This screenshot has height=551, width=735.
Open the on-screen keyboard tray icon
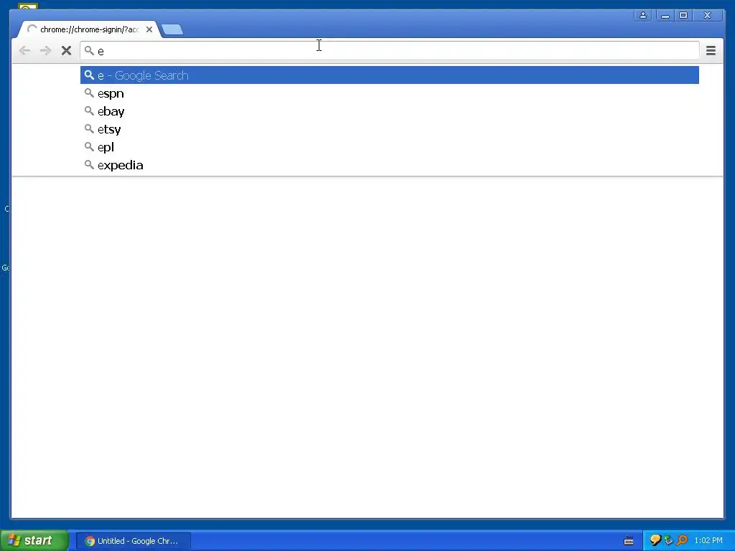point(629,541)
